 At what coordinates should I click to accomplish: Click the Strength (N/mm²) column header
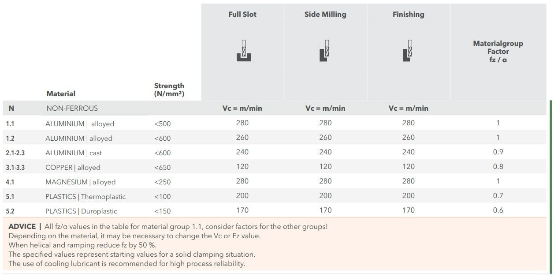click(169, 90)
